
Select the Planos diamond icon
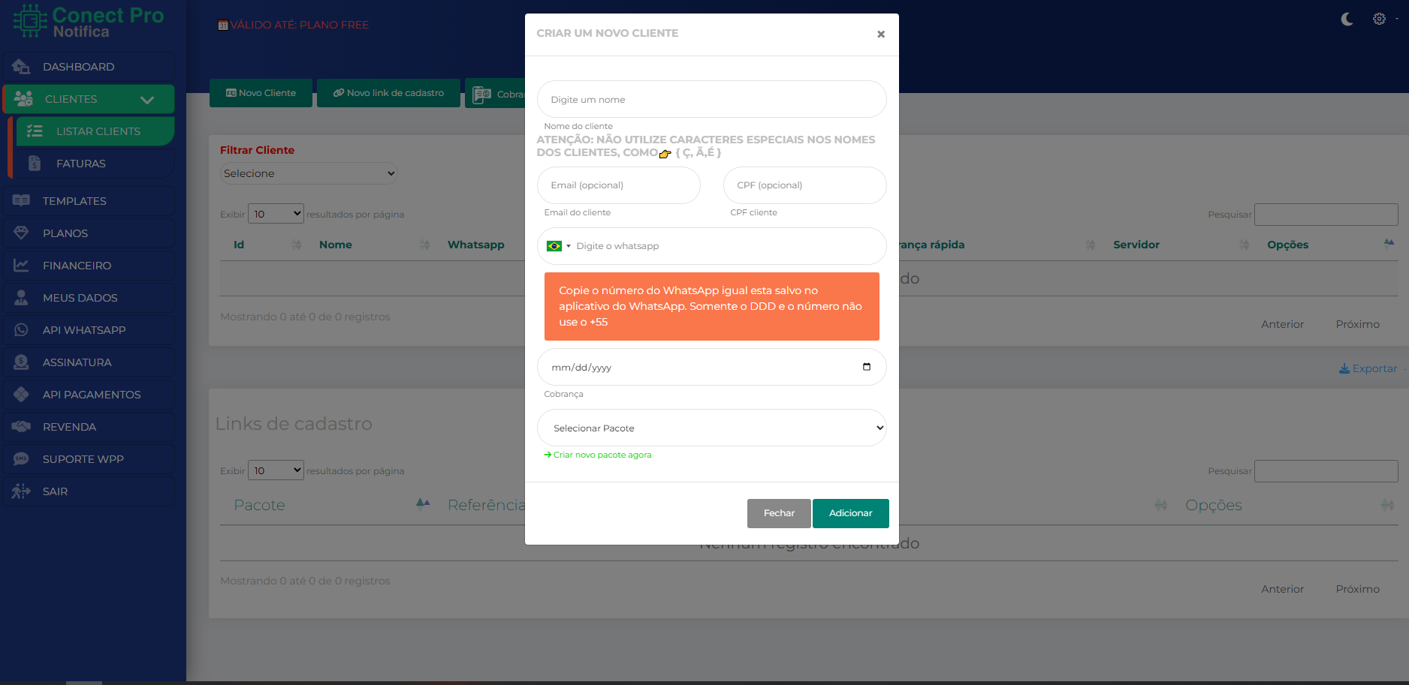pyautogui.click(x=21, y=233)
